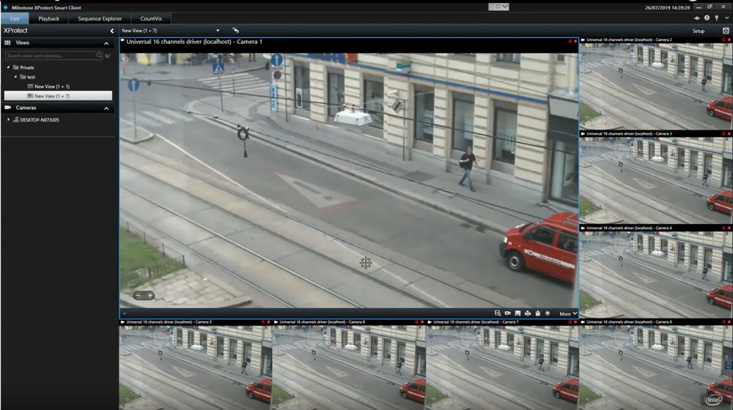Toggle full screen mode icon
The height and width of the screenshot is (410, 733).
[726, 31]
